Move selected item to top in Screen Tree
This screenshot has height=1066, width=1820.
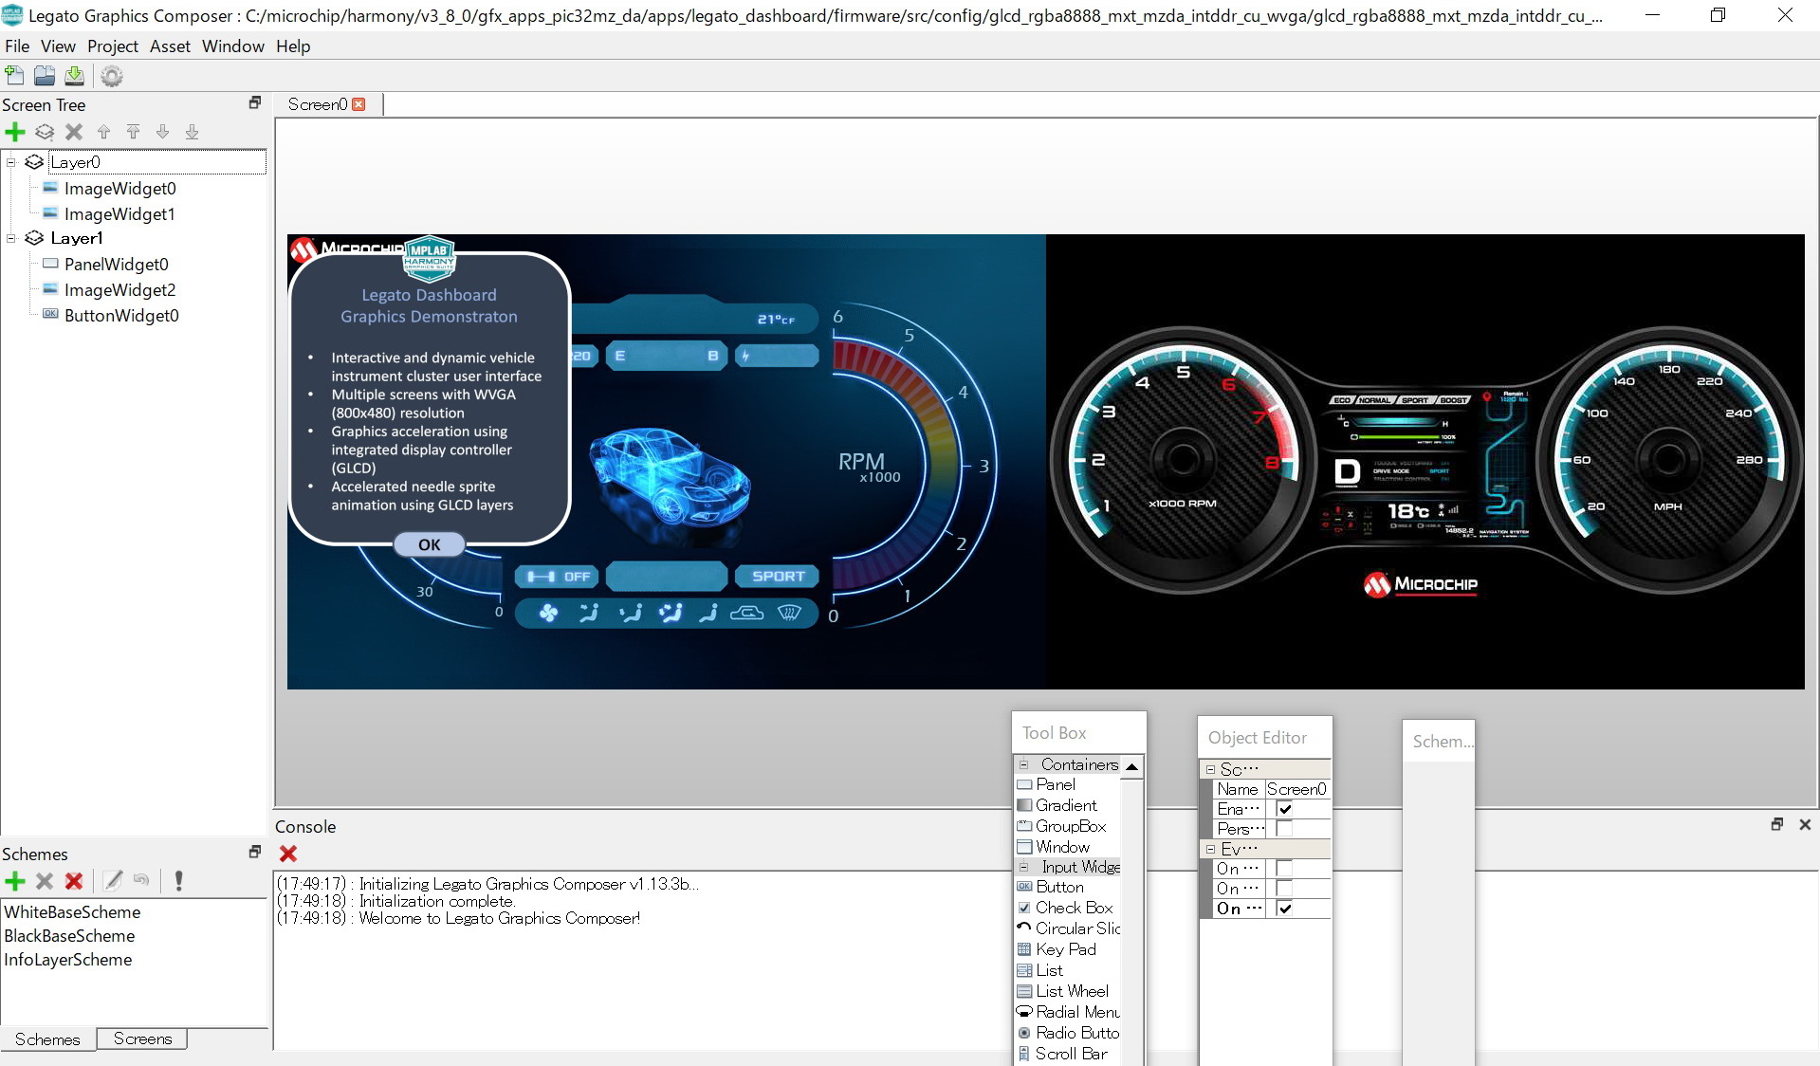[133, 132]
